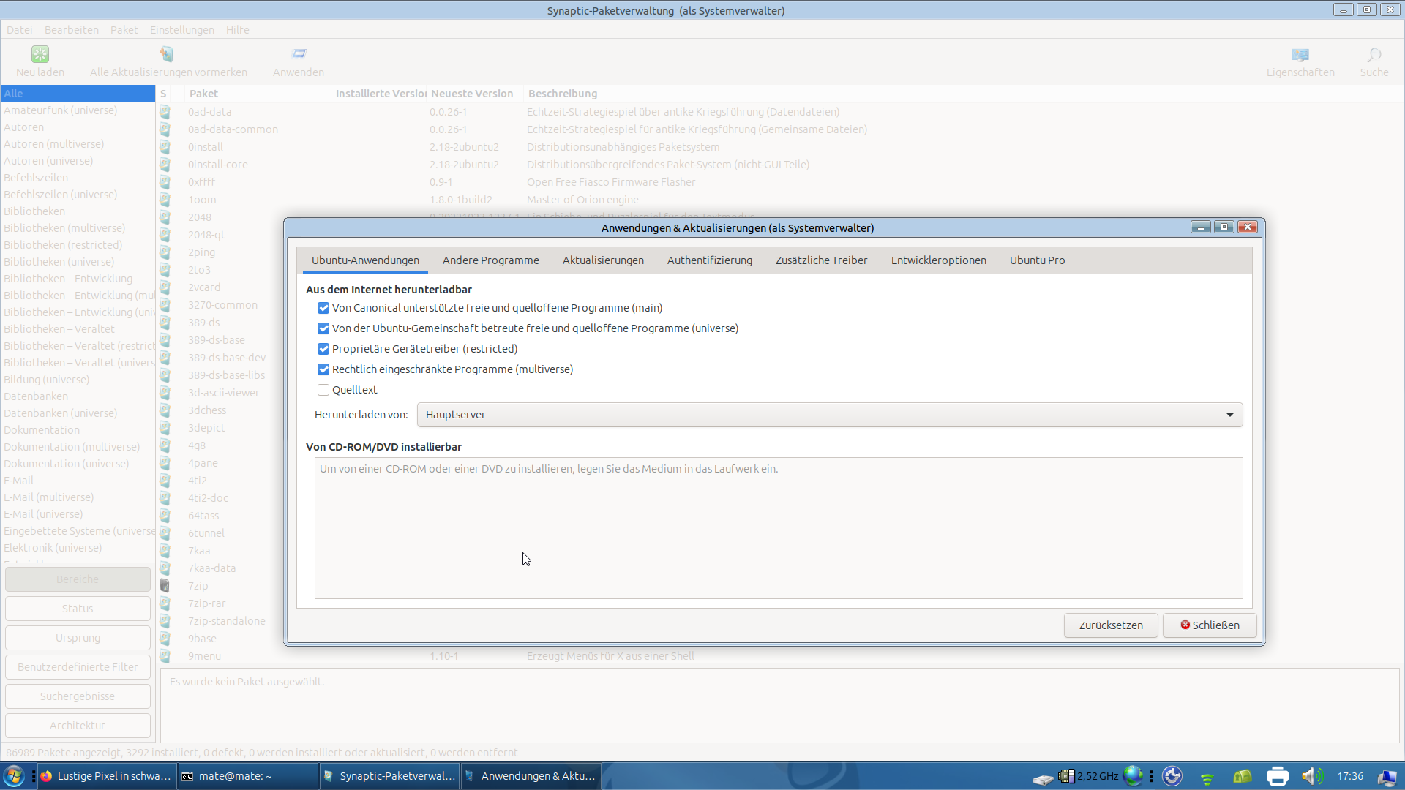Select Amateurfunk (universe) category
1405x790 pixels.
tap(78, 110)
